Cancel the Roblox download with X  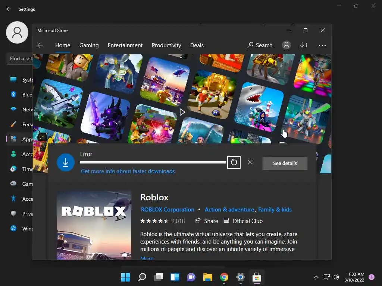pos(250,162)
